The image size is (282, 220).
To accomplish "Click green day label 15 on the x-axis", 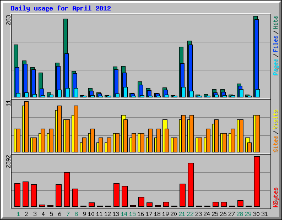I will point(132,214).
